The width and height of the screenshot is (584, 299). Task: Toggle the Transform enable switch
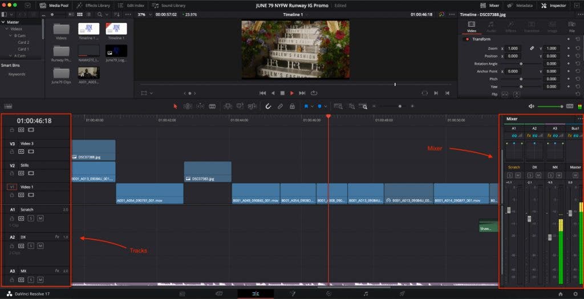click(467, 39)
